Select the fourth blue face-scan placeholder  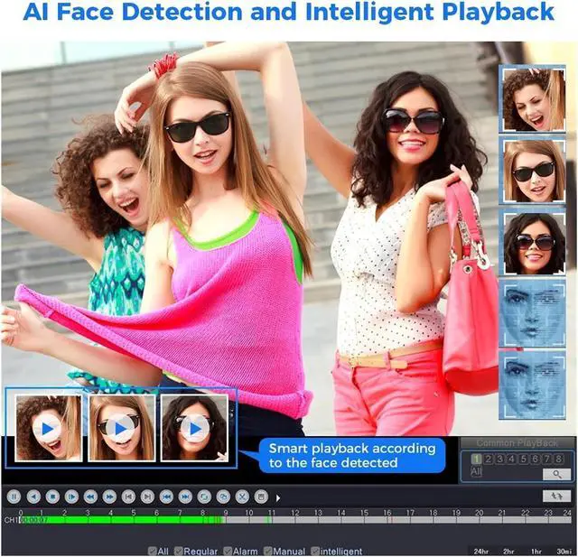(x=532, y=313)
